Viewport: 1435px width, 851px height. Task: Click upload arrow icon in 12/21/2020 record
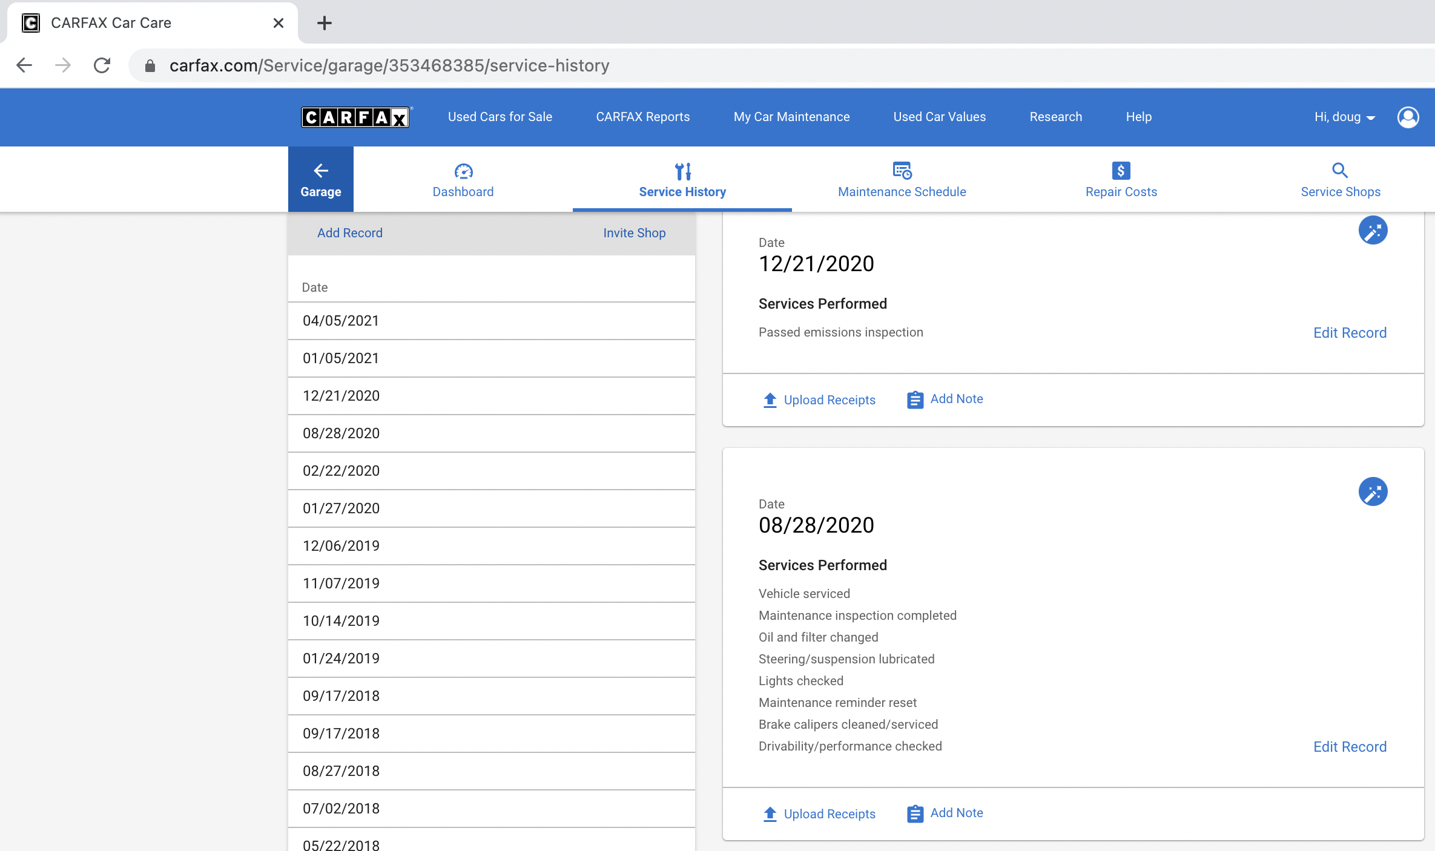[x=770, y=400]
